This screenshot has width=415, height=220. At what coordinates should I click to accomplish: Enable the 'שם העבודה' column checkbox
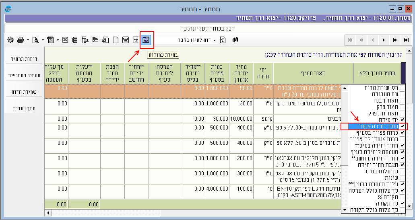coord(403,94)
